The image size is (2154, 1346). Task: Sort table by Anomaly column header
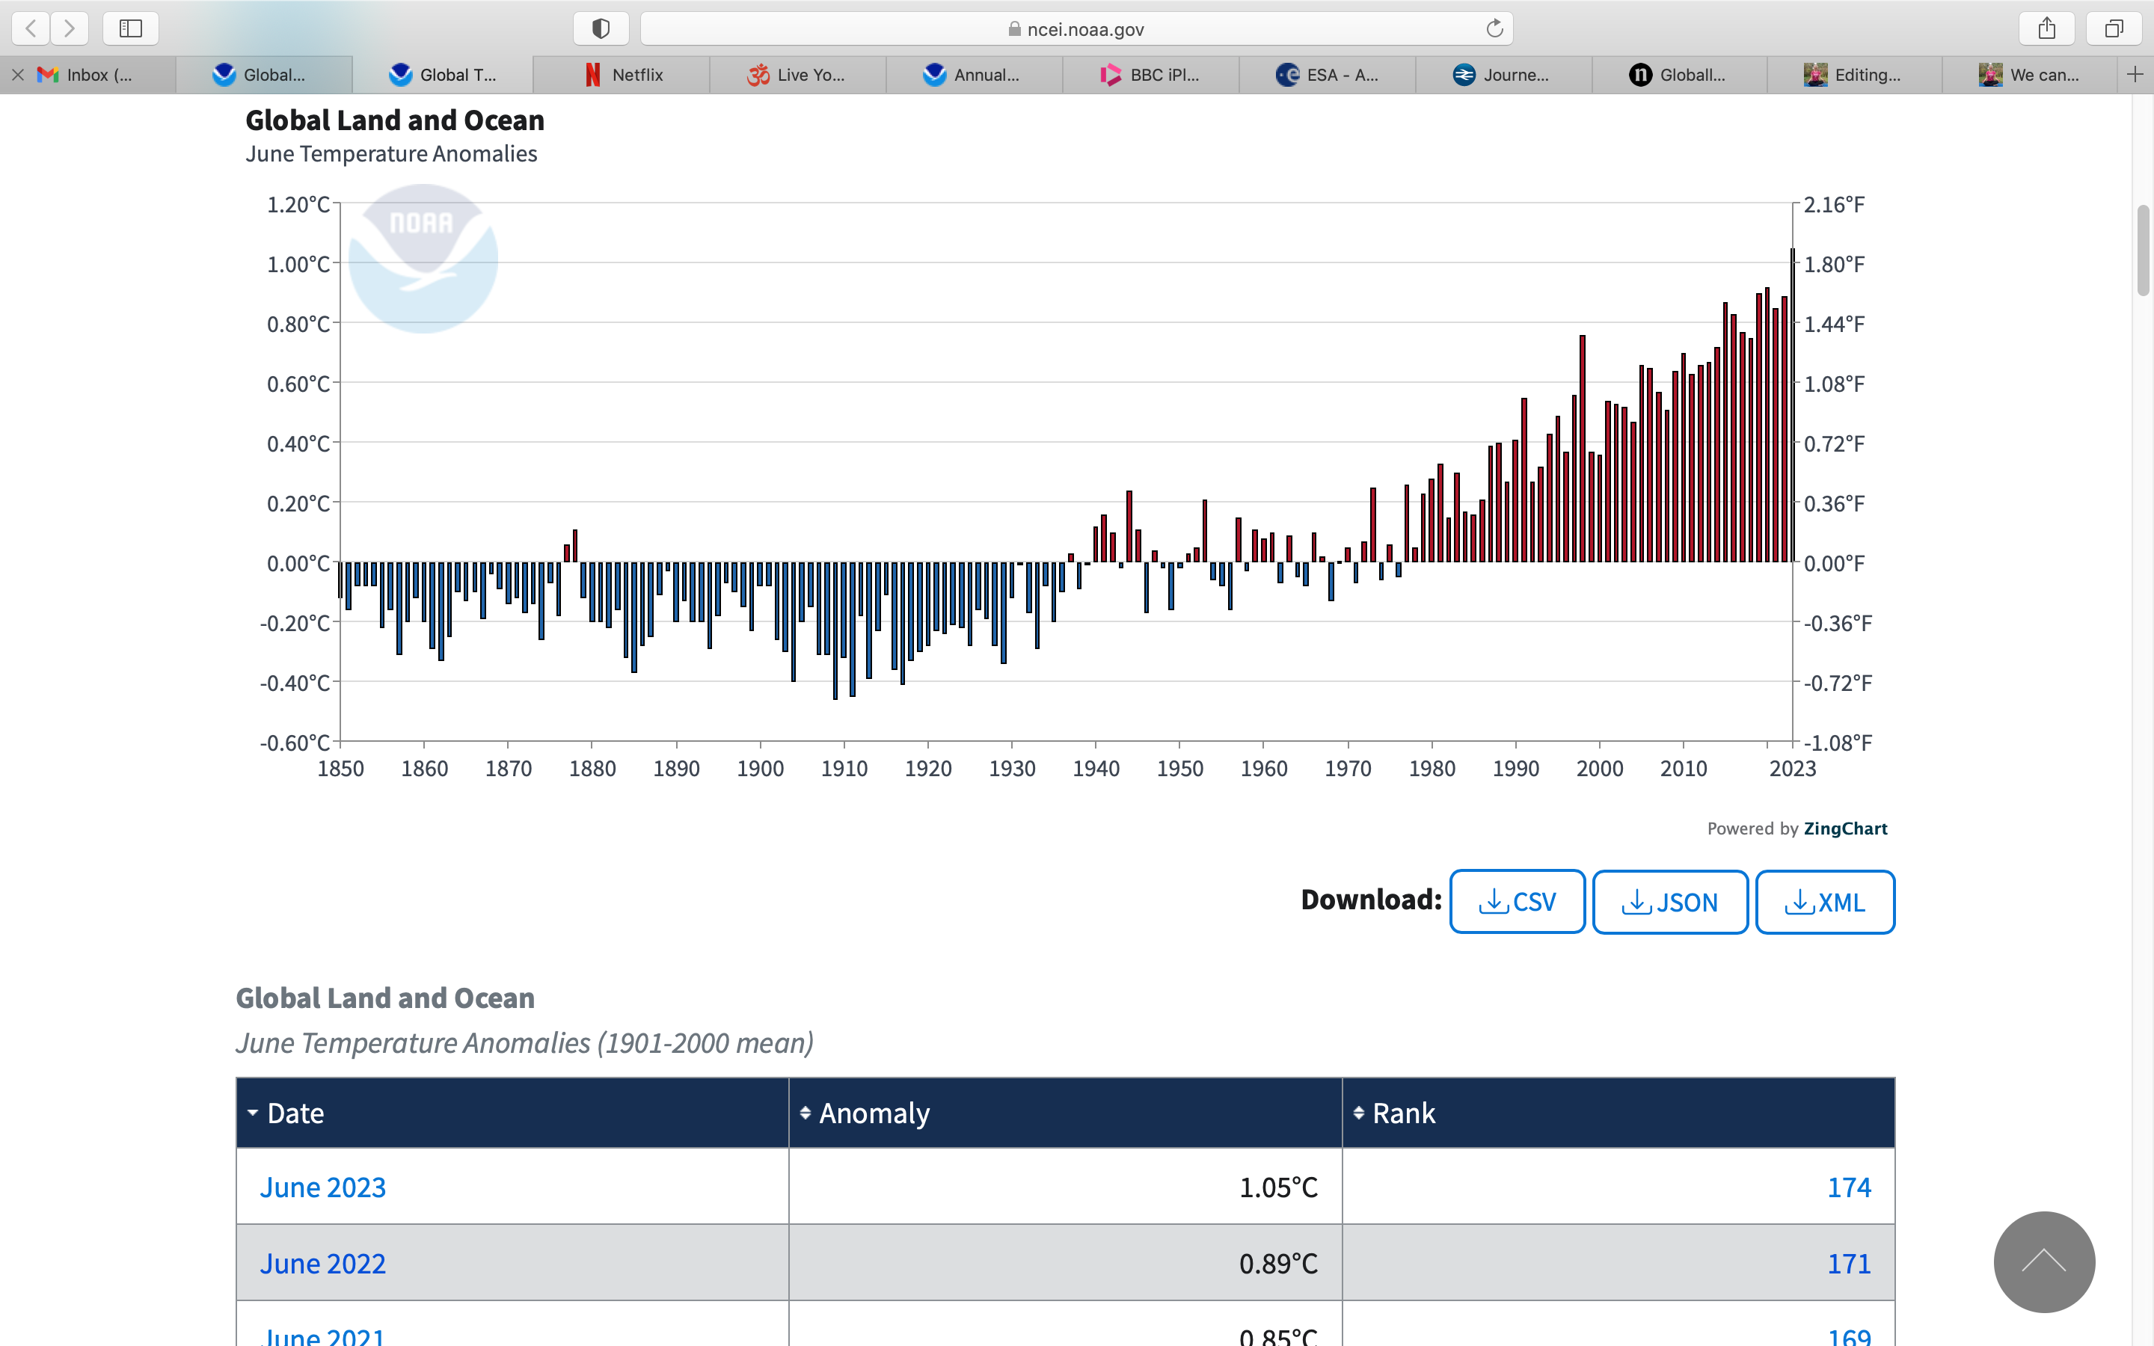coord(874,1113)
